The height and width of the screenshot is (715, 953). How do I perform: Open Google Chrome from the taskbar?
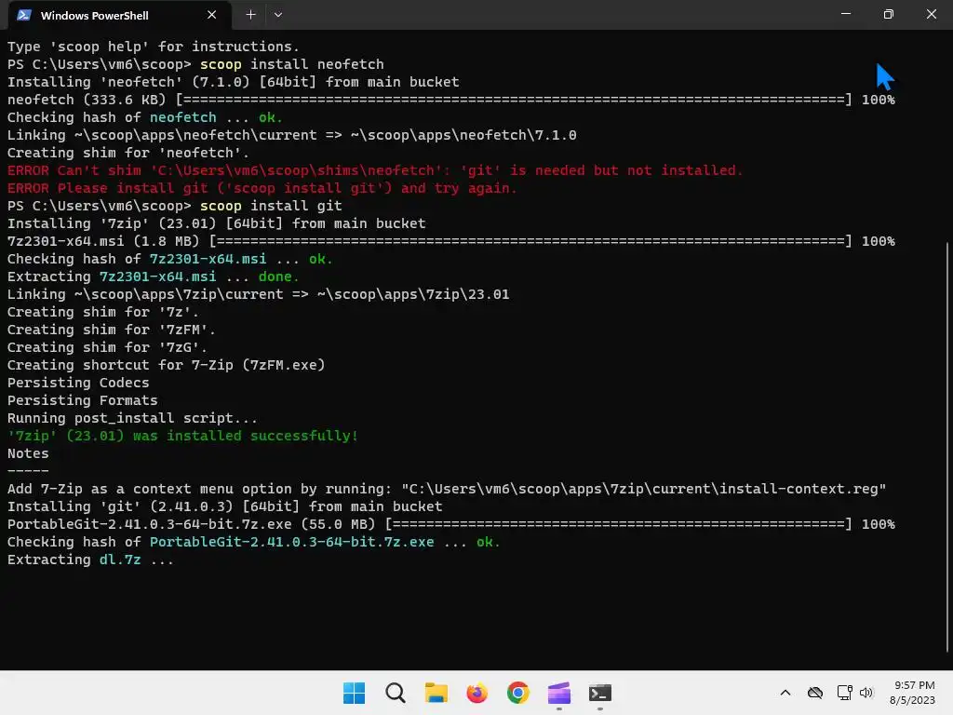pos(517,693)
